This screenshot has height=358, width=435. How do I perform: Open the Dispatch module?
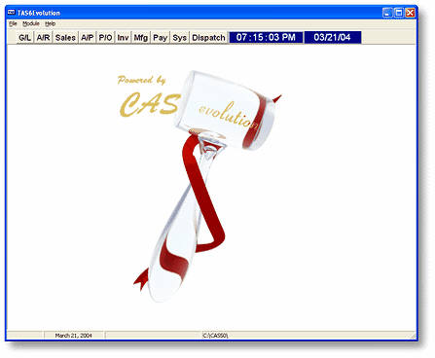pyautogui.click(x=208, y=38)
